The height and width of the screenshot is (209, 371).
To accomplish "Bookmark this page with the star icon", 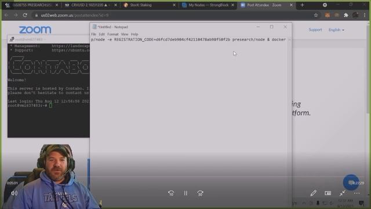I will point(315,15).
